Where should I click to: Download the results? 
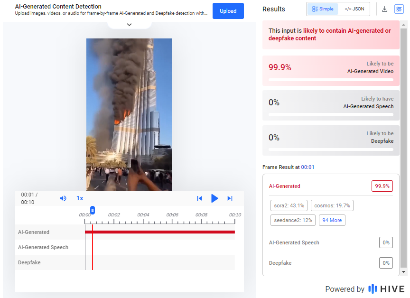384,9
